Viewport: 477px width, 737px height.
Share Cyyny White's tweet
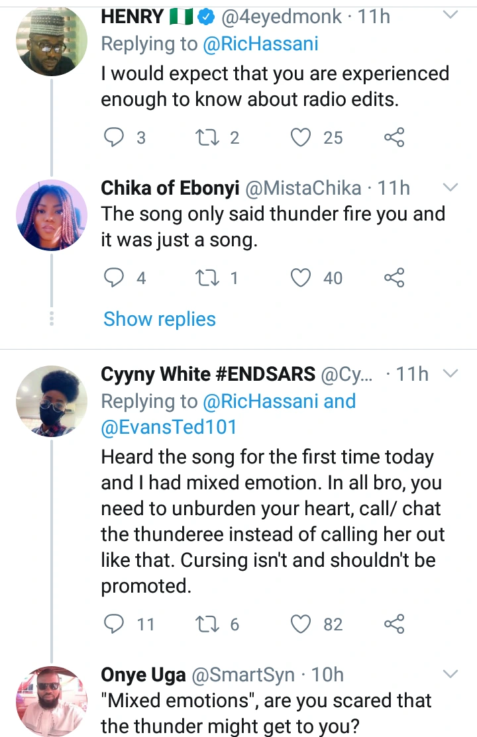click(394, 624)
